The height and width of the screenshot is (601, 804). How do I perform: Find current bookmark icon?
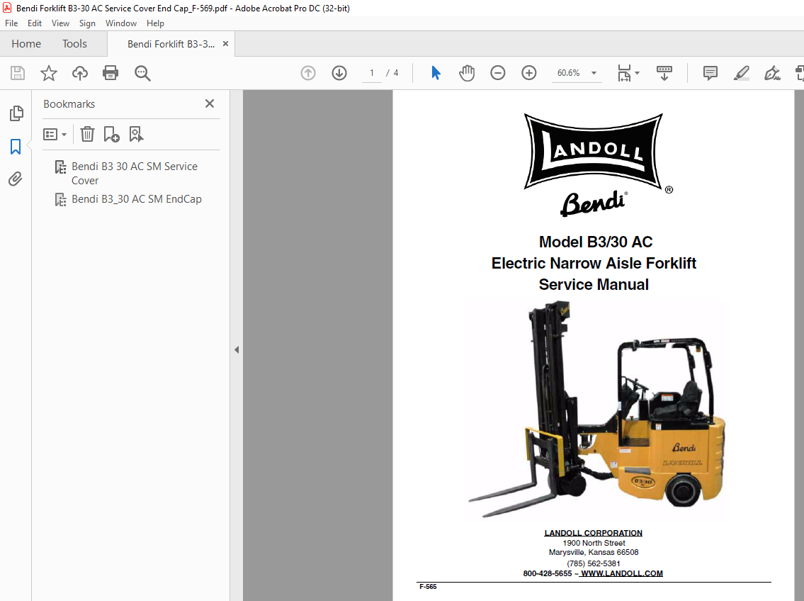click(x=136, y=135)
